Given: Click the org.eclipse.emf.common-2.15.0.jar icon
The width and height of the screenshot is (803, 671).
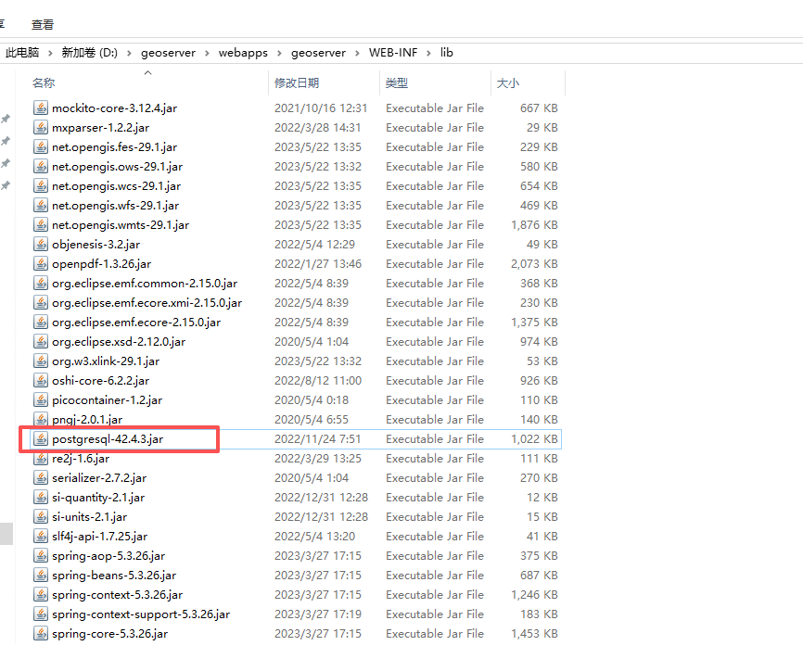Looking at the screenshot, I should tap(41, 283).
